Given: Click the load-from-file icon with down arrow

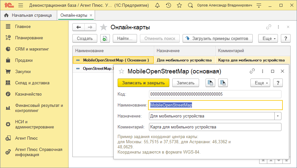Looking at the screenshot, I should 223,83.
